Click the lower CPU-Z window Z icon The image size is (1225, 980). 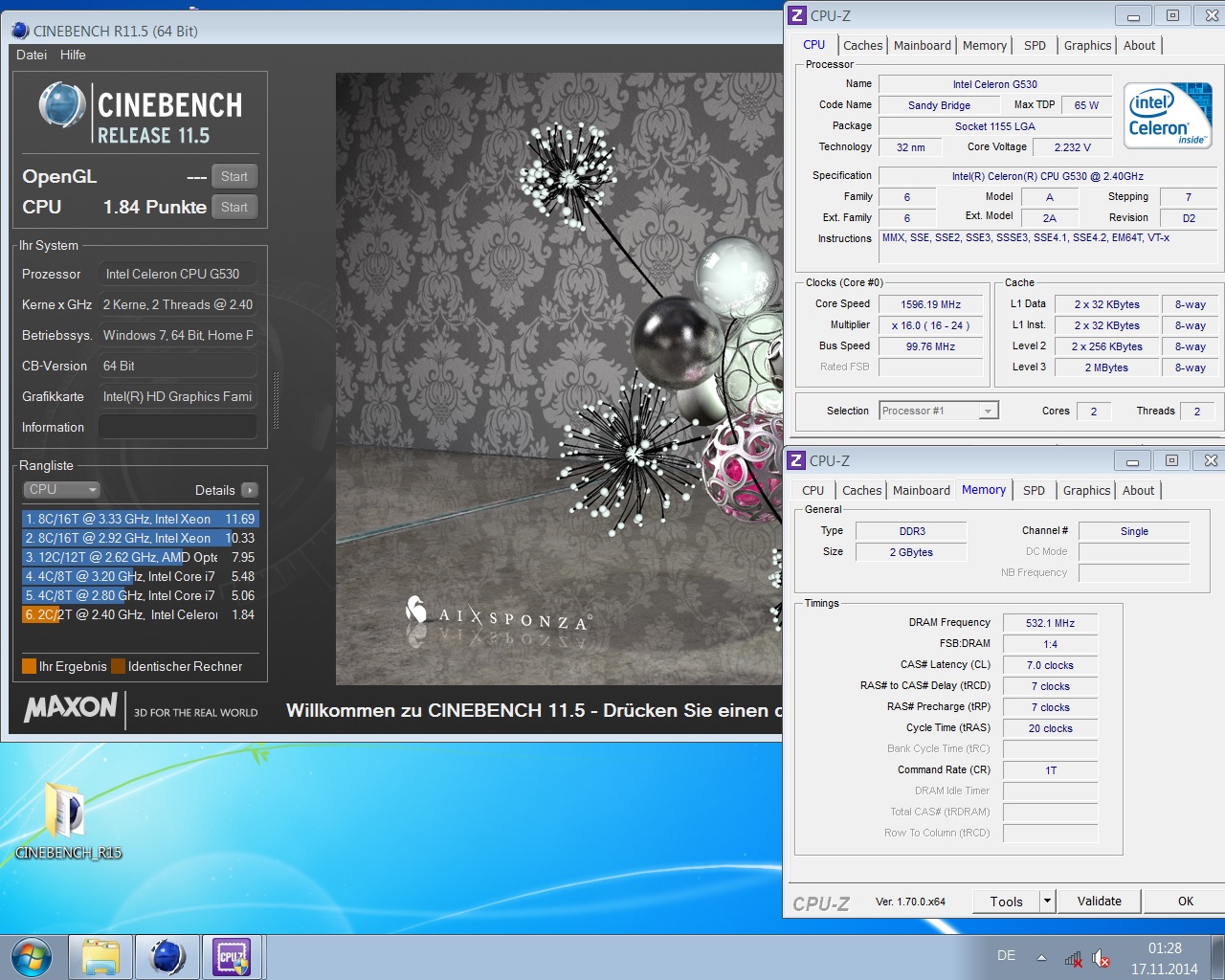(x=796, y=460)
